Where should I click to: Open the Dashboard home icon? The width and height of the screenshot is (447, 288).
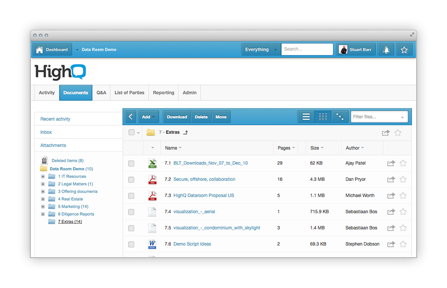tap(39, 50)
